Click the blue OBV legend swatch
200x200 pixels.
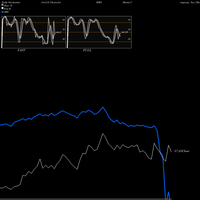[x=2, y=12]
